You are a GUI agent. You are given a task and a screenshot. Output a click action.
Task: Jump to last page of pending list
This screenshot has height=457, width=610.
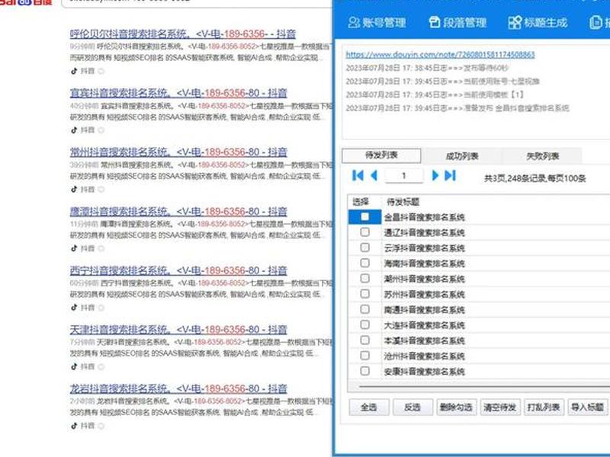[x=450, y=176]
